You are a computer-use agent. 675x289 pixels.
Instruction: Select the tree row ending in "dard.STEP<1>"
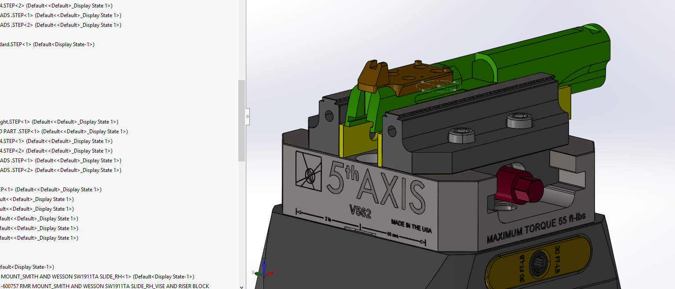[x=47, y=44]
